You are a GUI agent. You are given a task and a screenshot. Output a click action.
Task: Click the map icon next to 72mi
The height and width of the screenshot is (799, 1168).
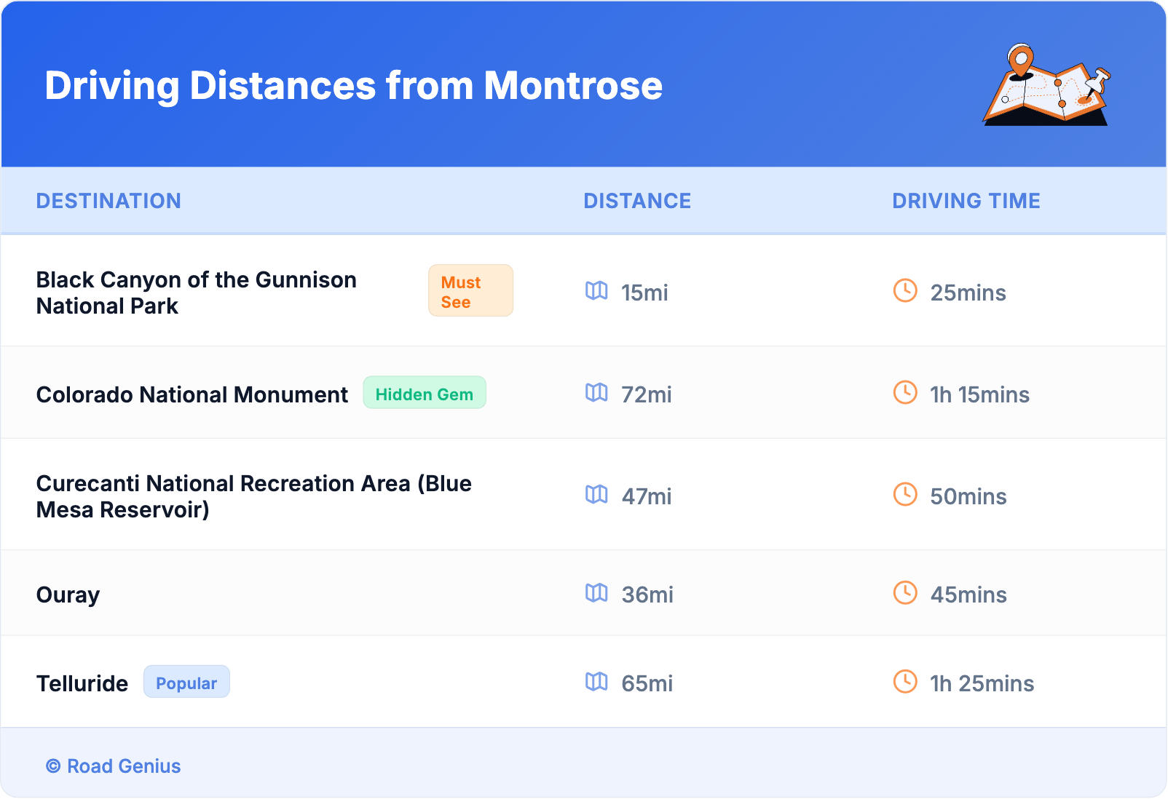(596, 393)
